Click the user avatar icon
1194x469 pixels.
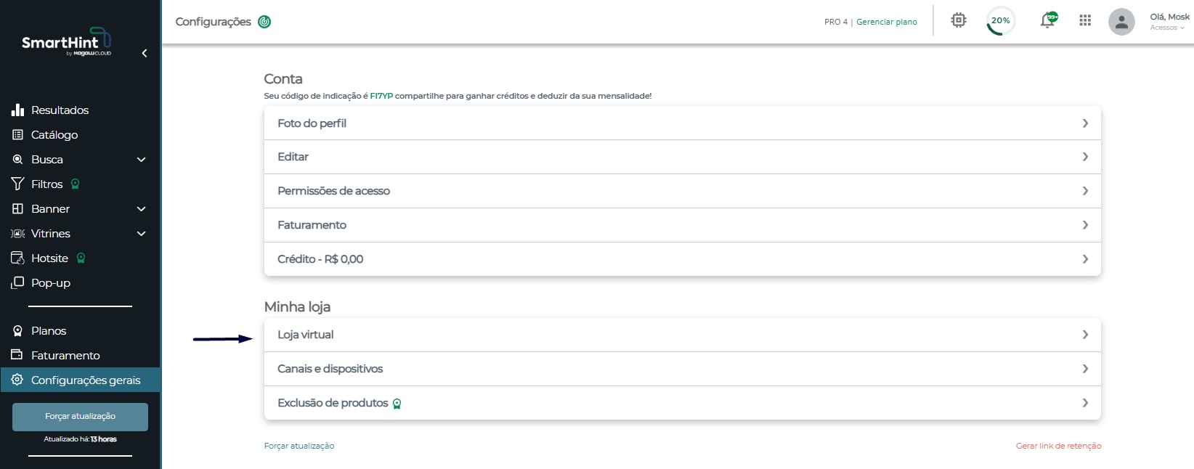tap(1121, 22)
